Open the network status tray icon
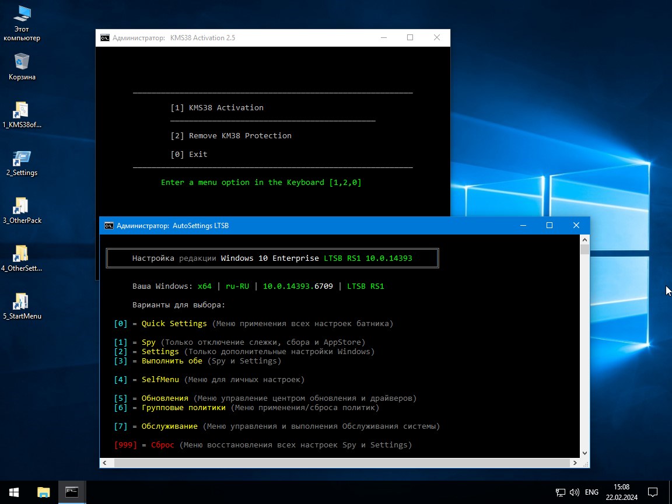The width and height of the screenshot is (672, 504). [560, 492]
